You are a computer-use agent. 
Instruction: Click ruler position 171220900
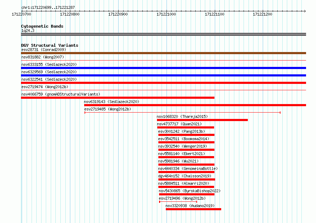coord(118,14)
